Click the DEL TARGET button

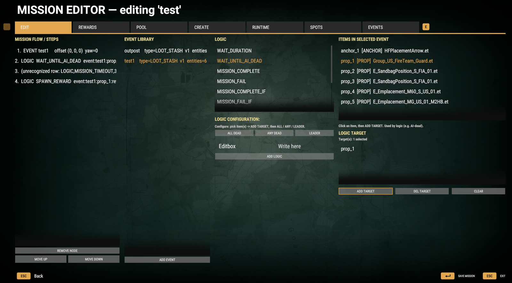point(422,191)
